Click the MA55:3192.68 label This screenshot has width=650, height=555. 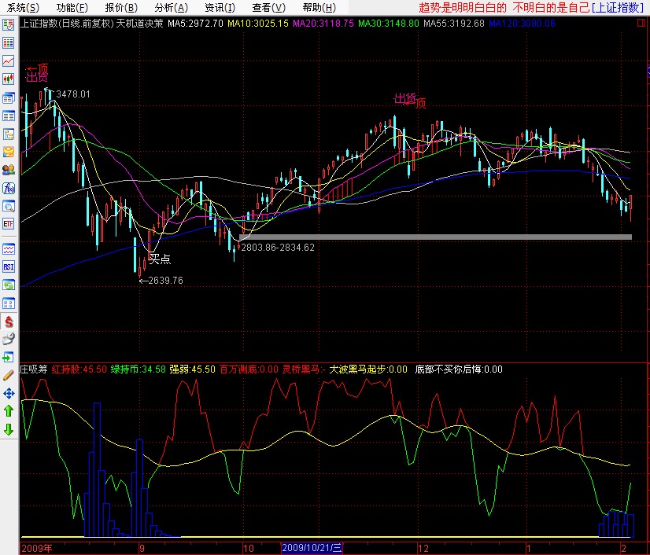[x=454, y=24]
